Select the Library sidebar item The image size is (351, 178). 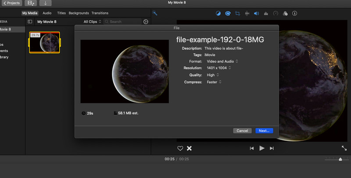[4, 57]
